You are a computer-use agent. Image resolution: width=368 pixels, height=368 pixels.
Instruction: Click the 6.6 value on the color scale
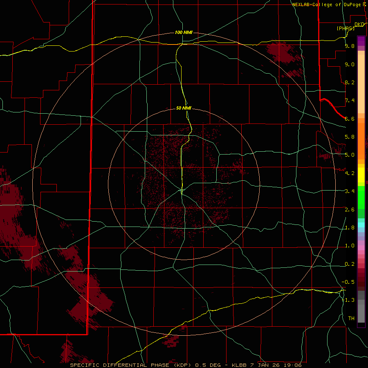(x=350, y=119)
